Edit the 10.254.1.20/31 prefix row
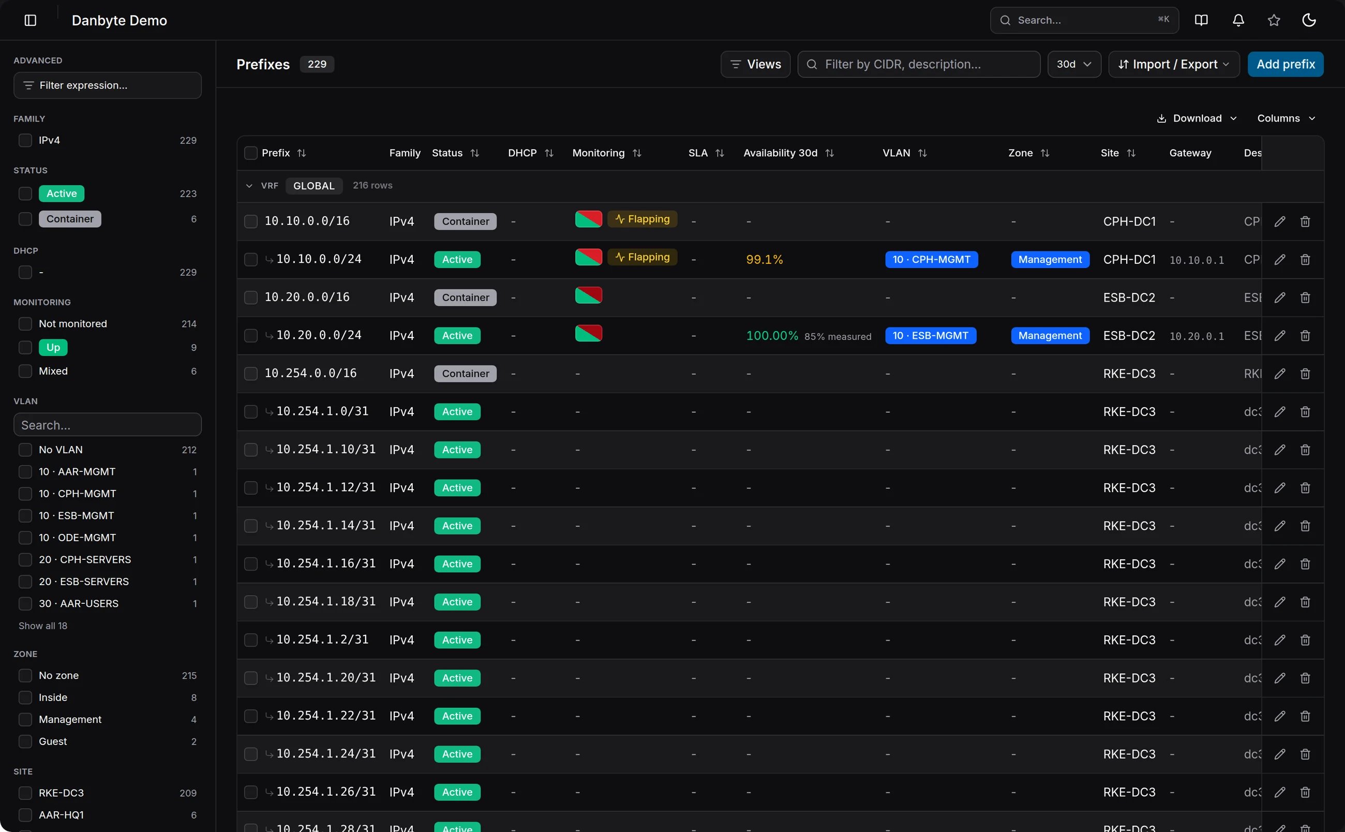Screen dimensions: 1345x832 [x=1280, y=678]
